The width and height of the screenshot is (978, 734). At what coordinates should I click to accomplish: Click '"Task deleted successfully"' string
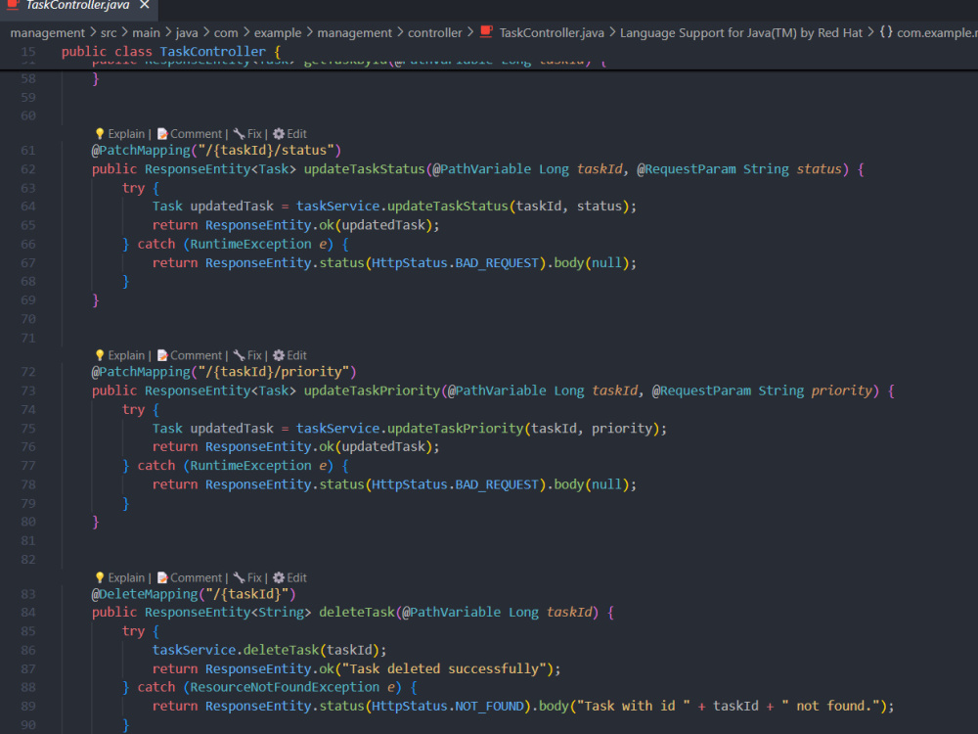point(447,668)
